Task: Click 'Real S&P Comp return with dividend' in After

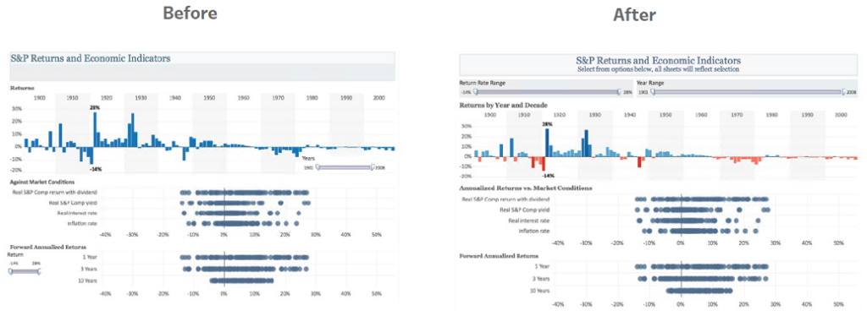Action: (x=506, y=199)
